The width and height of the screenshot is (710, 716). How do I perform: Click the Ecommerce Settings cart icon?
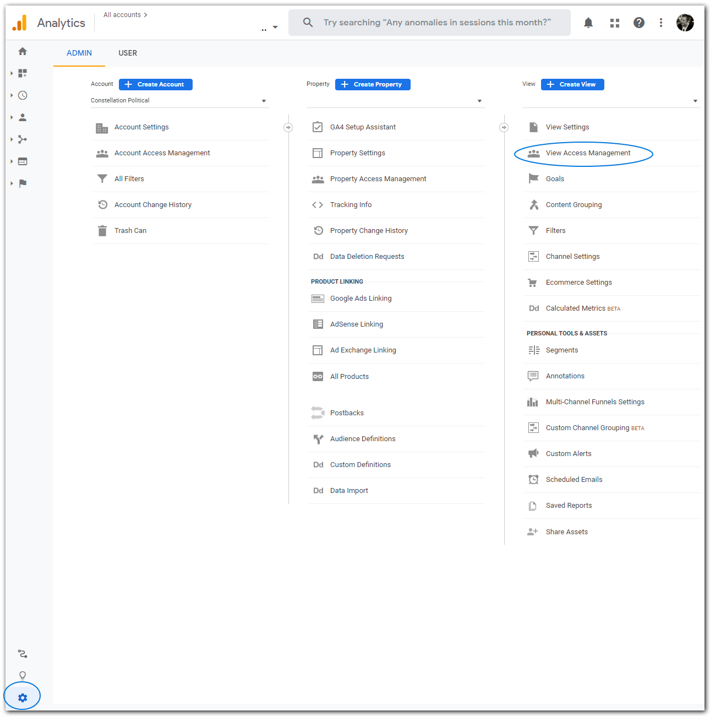[x=533, y=283]
